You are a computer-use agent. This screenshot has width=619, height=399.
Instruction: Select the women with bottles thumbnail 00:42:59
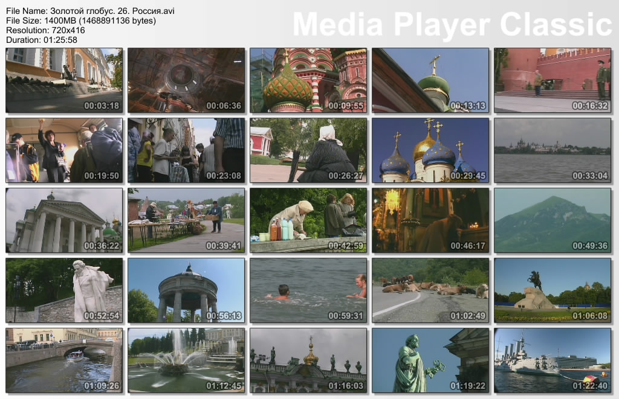point(308,220)
